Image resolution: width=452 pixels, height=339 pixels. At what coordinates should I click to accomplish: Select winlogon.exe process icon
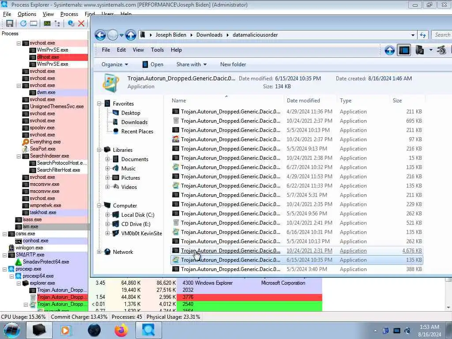pyautogui.click(x=11, y=248)
